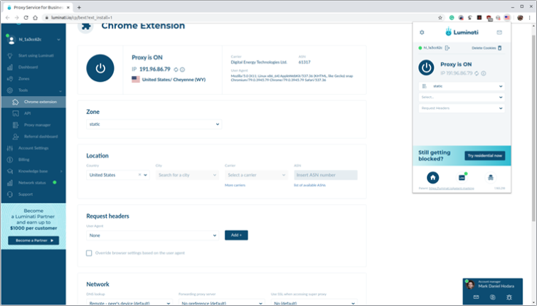The width and height of the screenshot is (537, 306).
Task: Click Try residential now button
Action: click(484, 156)
